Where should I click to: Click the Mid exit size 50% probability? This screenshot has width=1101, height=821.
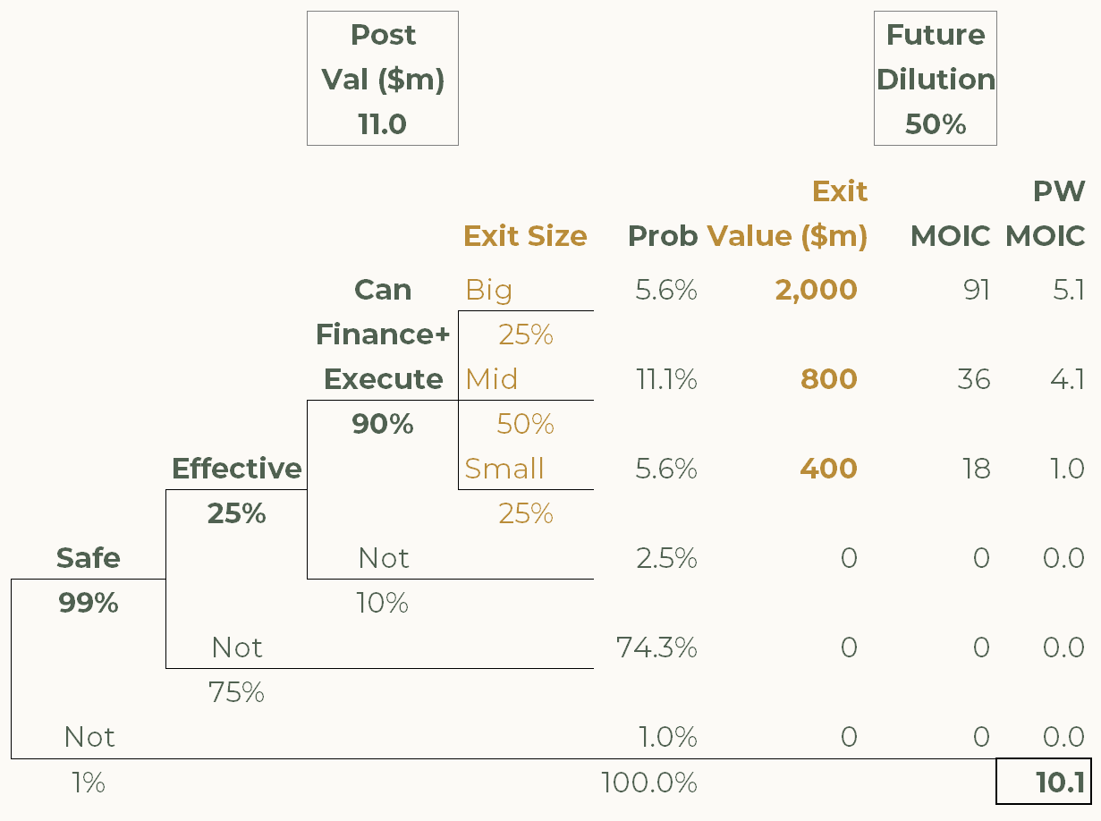pyautogui.click(x=525, y=424)
